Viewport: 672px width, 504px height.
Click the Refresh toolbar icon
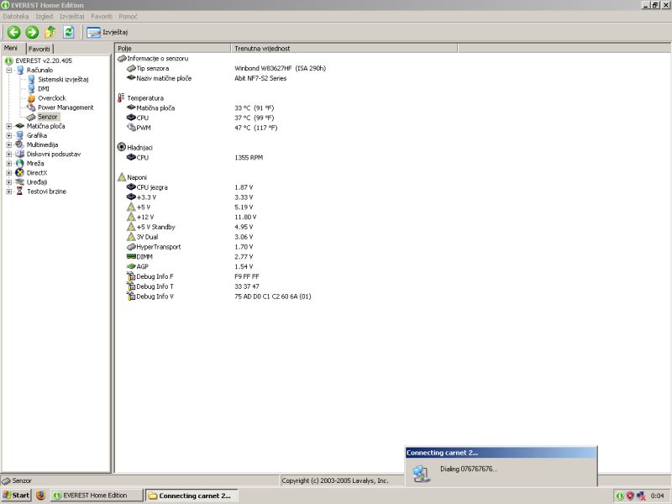pos(69,32)
